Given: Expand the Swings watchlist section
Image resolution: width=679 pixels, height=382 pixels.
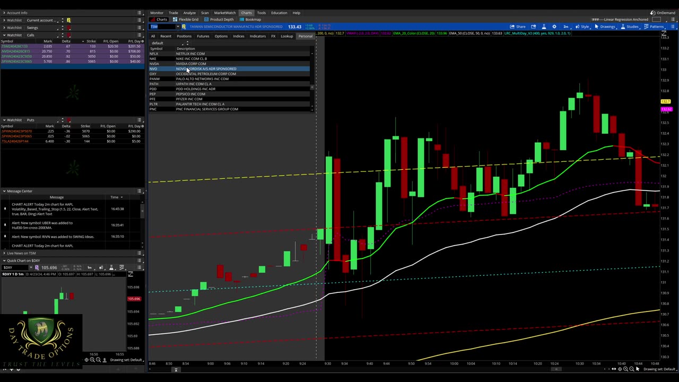Looking at the screenshot, I should pos(4,28).
